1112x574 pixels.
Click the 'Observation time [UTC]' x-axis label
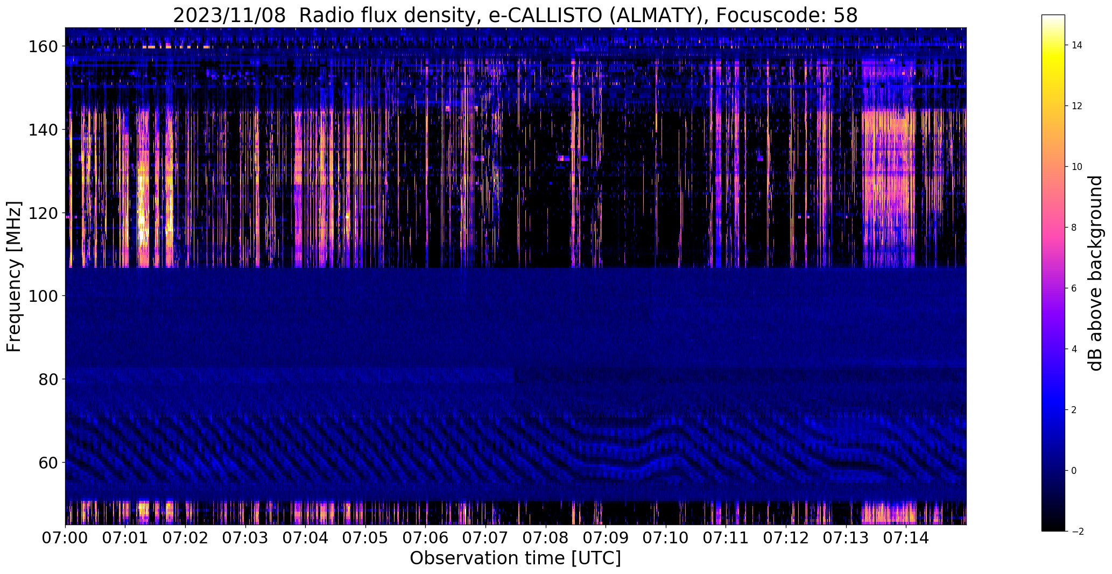[515, 558]
